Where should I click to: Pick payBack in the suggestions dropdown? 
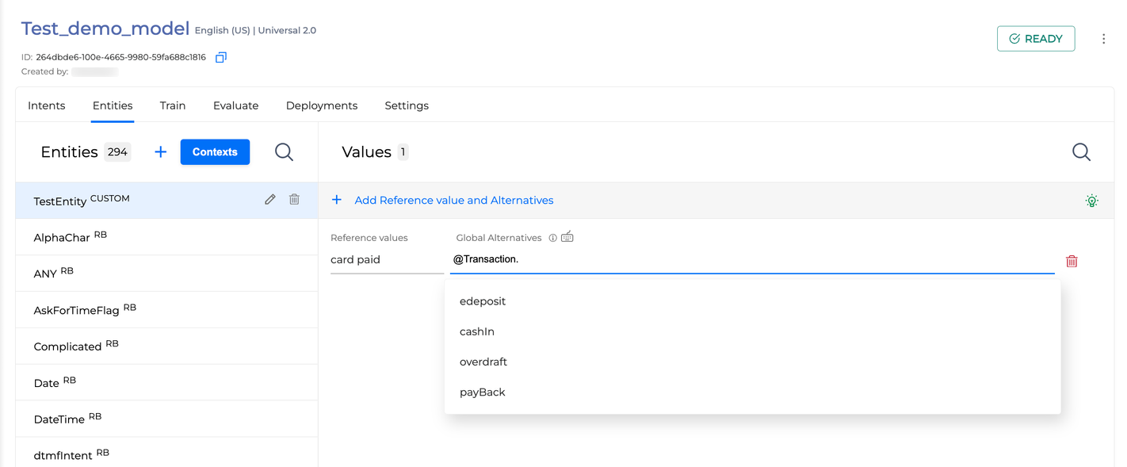click(x=482, y=392)
